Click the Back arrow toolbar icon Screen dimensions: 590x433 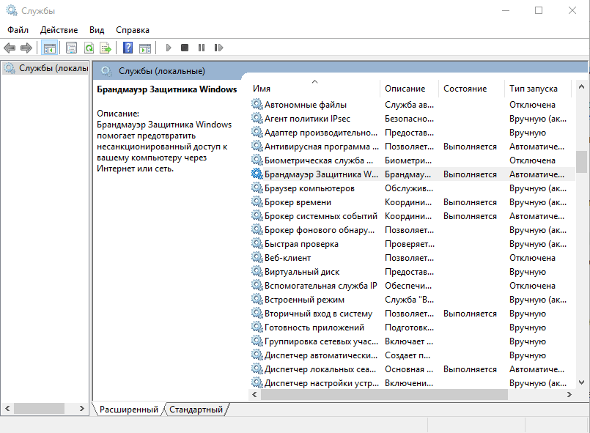click(10, 48)
